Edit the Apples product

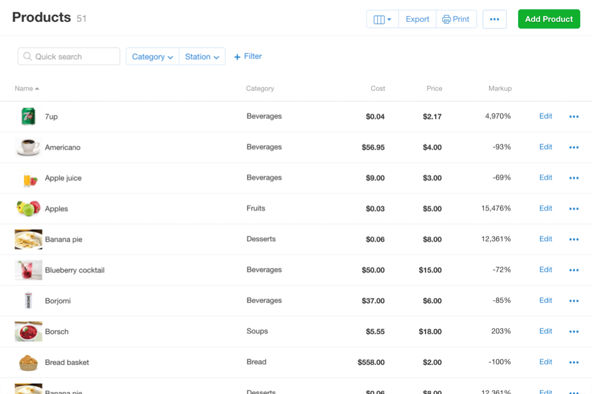(545, 208)
